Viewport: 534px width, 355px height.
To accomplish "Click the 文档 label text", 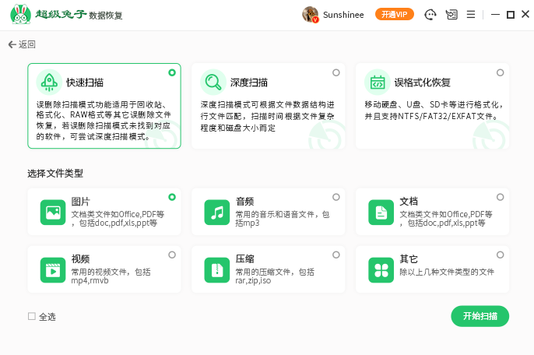I will [x=409, y=202].
